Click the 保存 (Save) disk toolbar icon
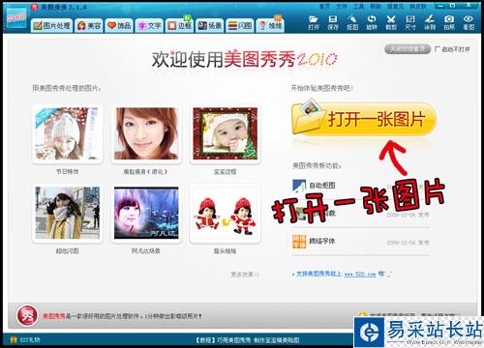484x348 pixels. (333, 22)
